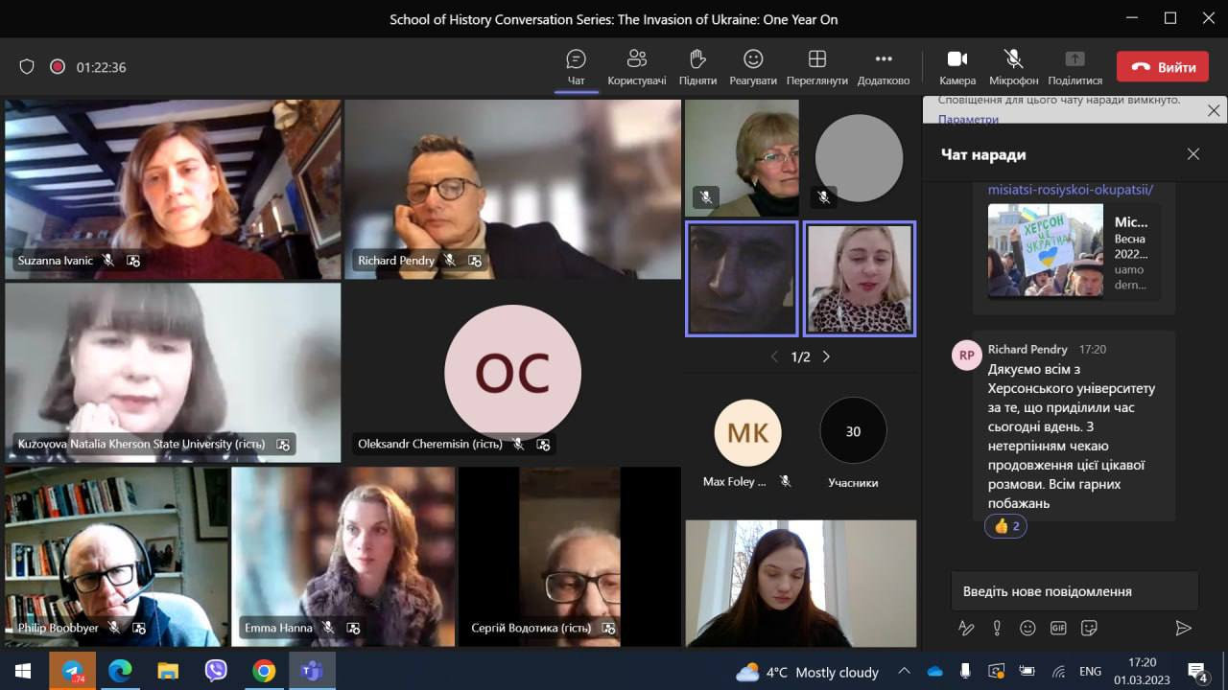Open the sticker picker icon
Viewport: 1228px width, 690px height.
(x=1089, y=628)
